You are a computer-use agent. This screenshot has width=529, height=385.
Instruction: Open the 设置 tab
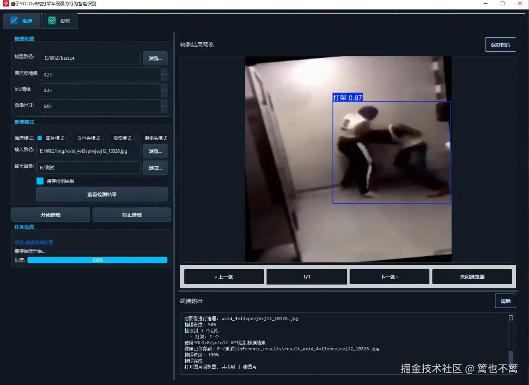(x=60, y=21)
